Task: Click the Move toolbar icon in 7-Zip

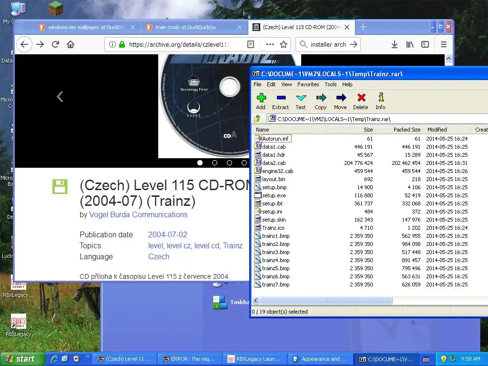Action: 340,102
